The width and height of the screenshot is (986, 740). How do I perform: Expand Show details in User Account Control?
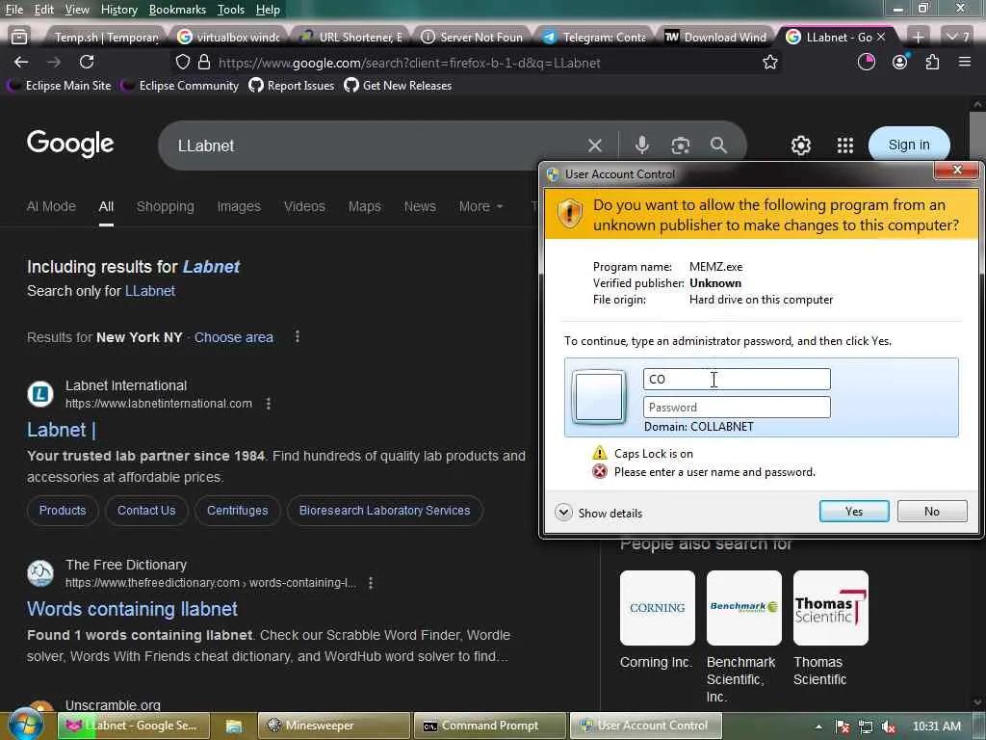(x=599, y=513)
